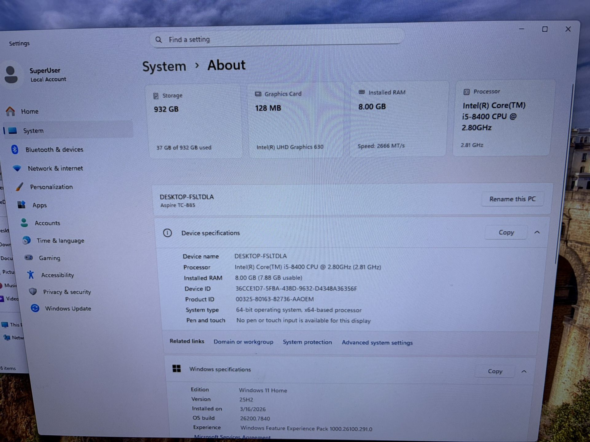Click the Personalization paintbrush icon
The image size is (590, 442).
pos(19,187)
